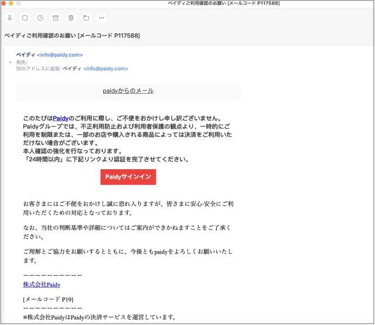The height and width of the screenshot is (325, 375).
Task: Follow the inline Paidy hyperlink in the first paragraph
Action: pos(60,118)
